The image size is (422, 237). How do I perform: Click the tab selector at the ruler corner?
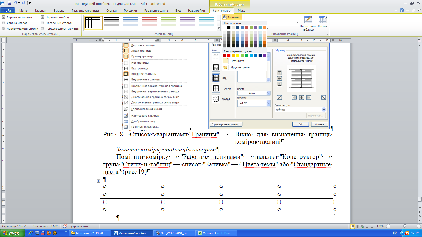pos(3,40)
